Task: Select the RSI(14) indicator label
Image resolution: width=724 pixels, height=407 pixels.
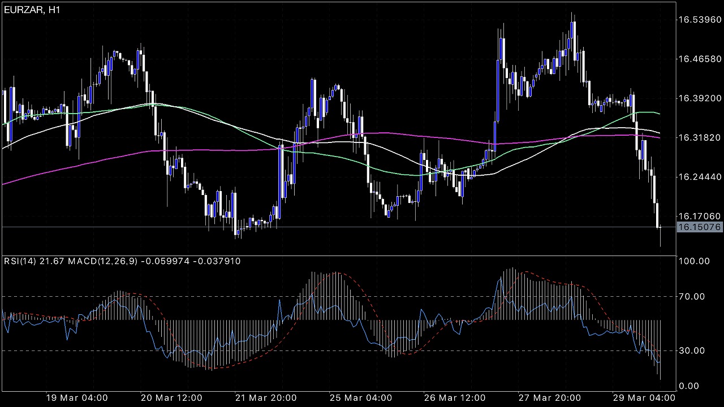Action: [21, 261]
